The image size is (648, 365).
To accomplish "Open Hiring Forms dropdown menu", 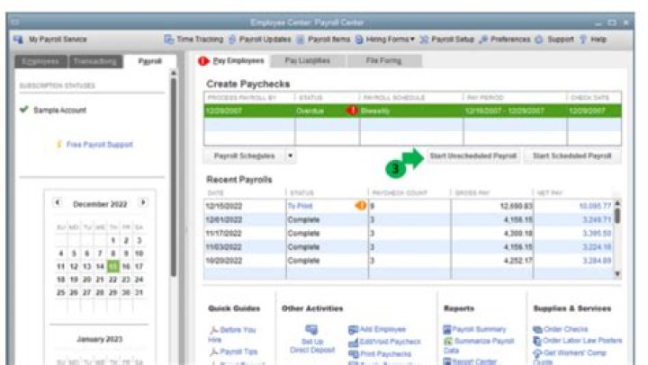I will pyautogui.click(x=412, y=40).
